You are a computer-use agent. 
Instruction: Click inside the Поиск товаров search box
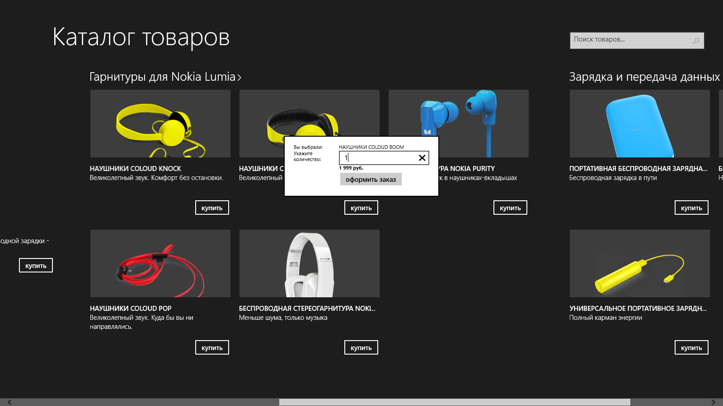pyautogui.click(x=628, y=40)
